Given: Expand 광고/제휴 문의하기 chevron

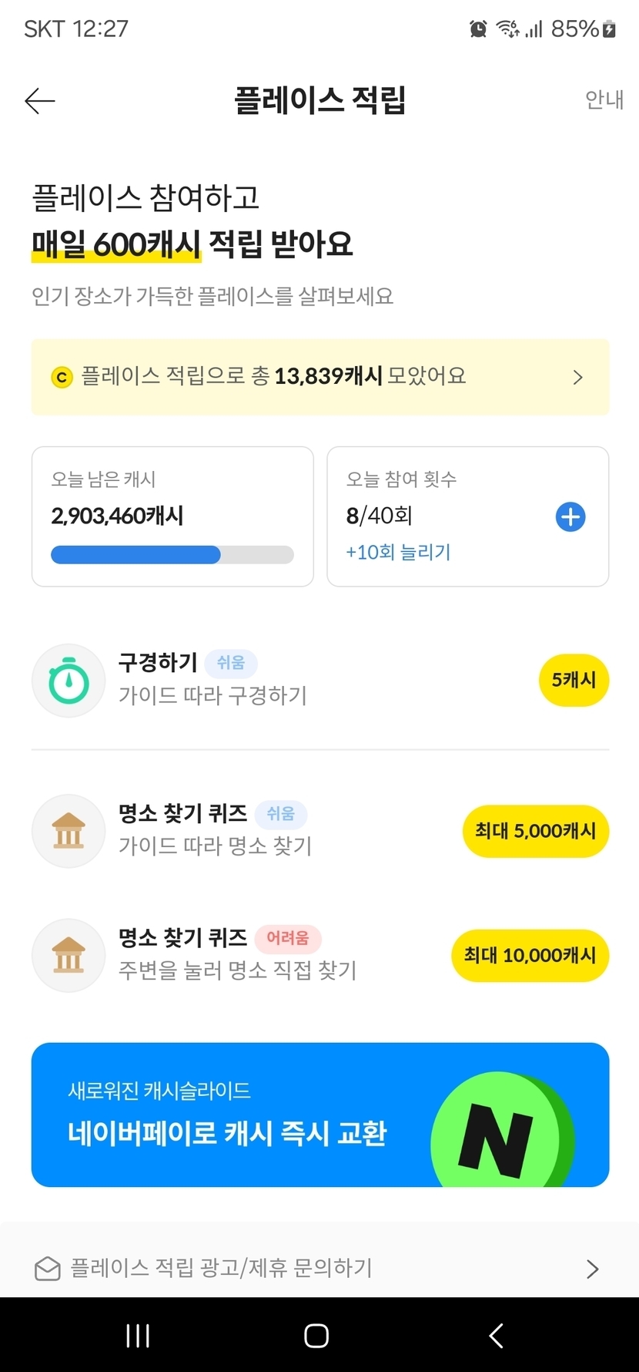Looking at the screenshot, I should point(592,1269).
